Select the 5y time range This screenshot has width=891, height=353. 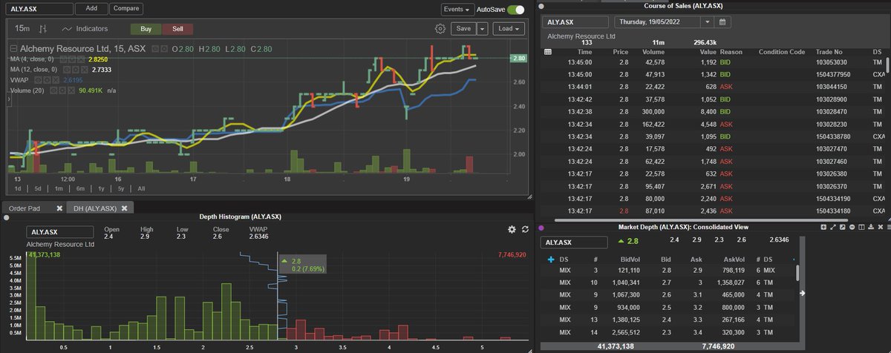(x=120, y=189)
